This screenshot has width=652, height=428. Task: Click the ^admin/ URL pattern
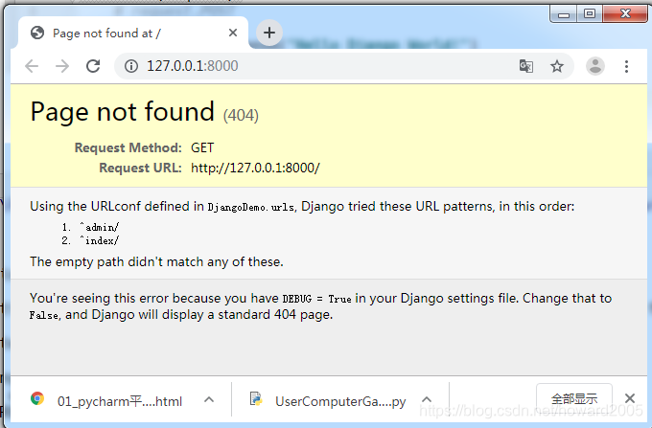click(99, 227)
